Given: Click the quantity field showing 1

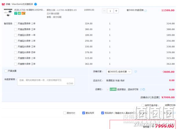Looking at the screenshot, I should click(110, 11).
